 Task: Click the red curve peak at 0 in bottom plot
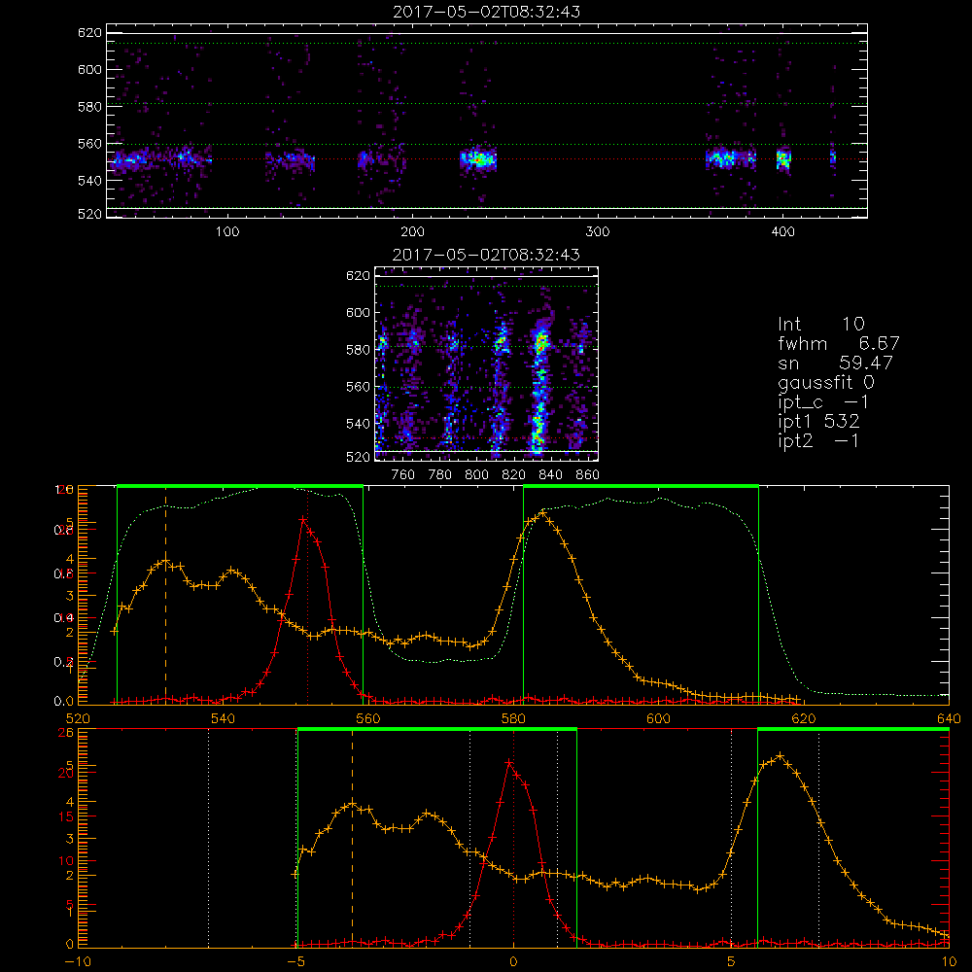[x=509, y=761]
